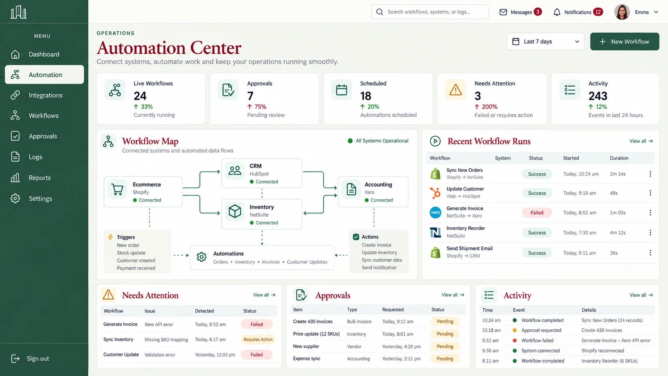Click the Live Workflows card icon

click(115, 90)
